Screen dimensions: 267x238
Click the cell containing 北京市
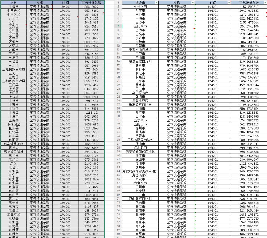click(x=140, y=207)
